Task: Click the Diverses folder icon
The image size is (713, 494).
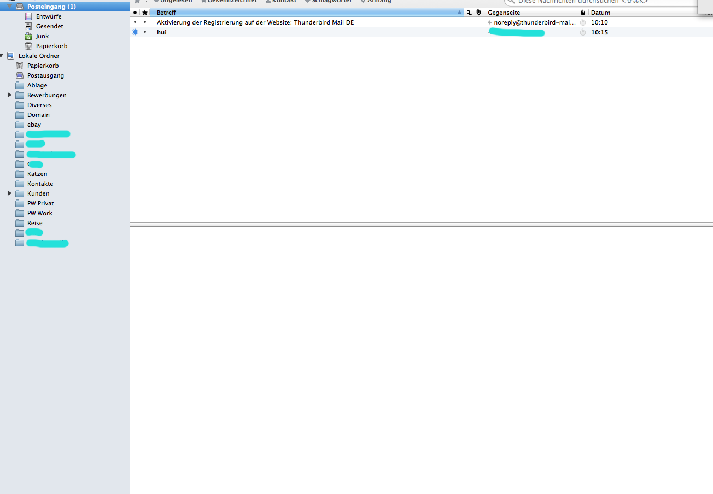Action: tap(20, 105)
